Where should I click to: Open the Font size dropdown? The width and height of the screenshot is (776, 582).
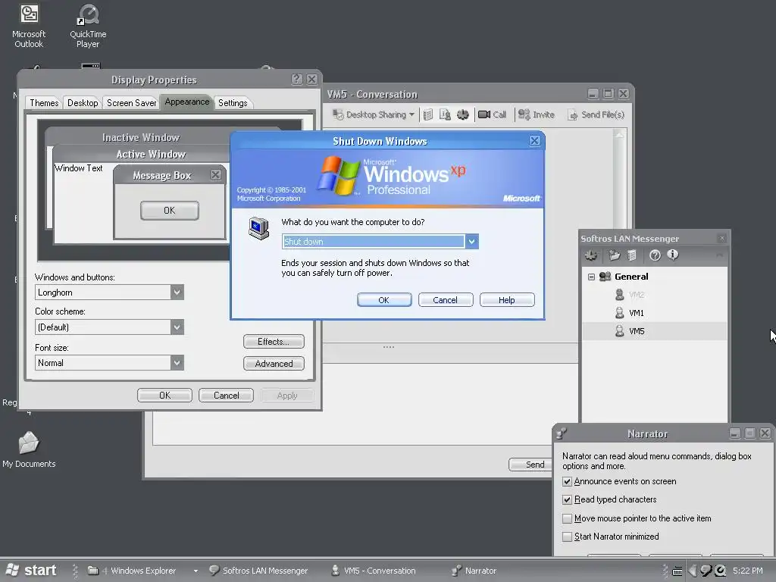[x=177, y=363]
